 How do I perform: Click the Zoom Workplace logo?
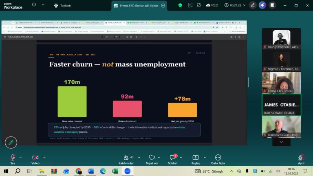point(13,6)
